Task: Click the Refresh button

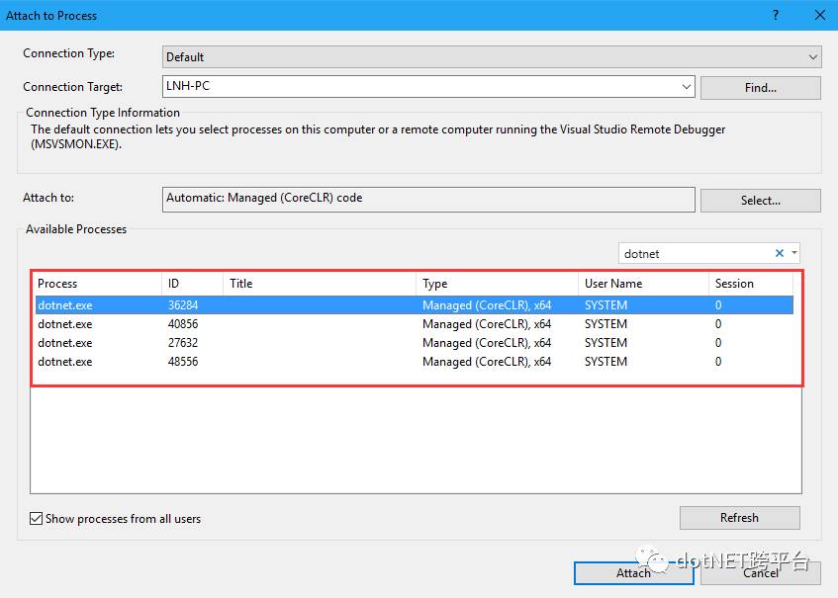Action: tap(740, 517)
